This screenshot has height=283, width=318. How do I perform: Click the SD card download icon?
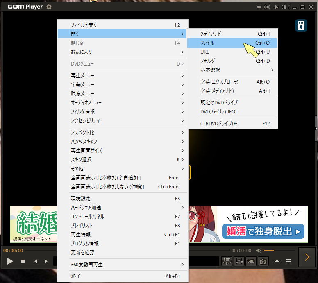coord(301,25)
